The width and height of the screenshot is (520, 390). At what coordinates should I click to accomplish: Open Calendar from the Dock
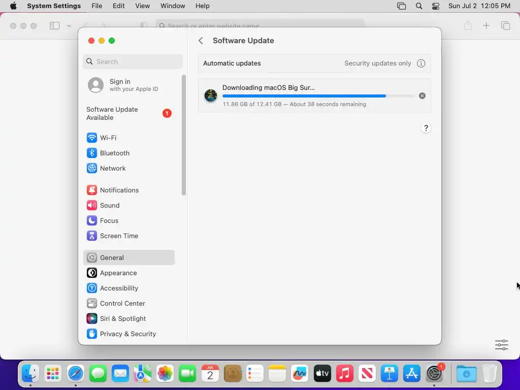[210, 373]
